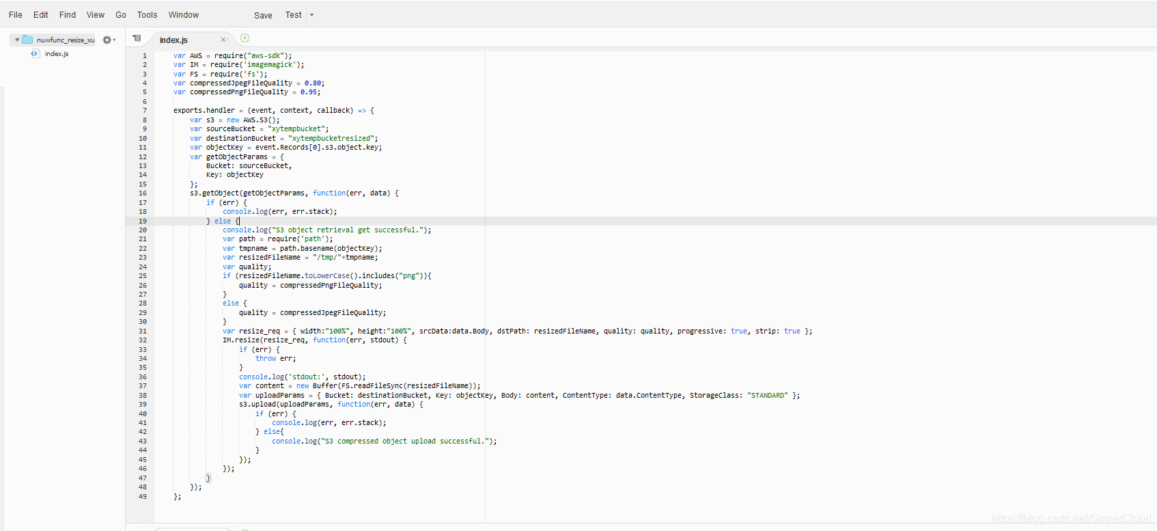
Task: Click "STANDARD" string on line 38
Action: click(768, 396)
